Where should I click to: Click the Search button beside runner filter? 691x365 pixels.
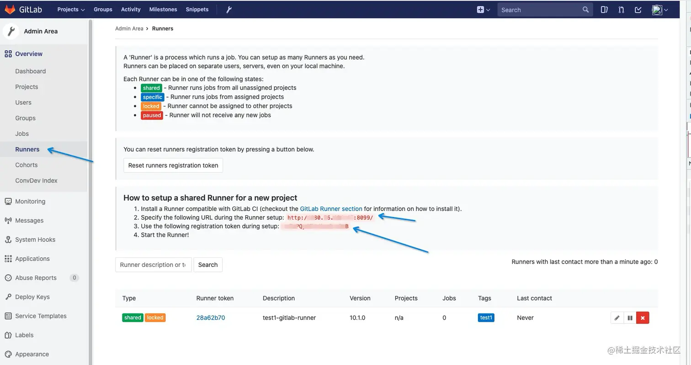(208, 265)
